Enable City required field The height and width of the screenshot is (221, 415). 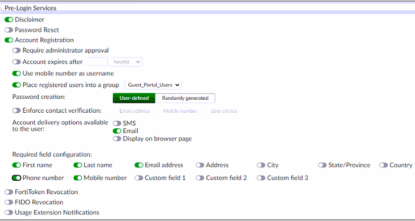click(261, 165)
